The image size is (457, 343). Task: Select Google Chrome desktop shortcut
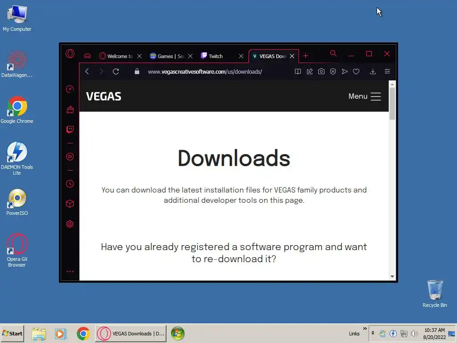(x=17, y=110)
